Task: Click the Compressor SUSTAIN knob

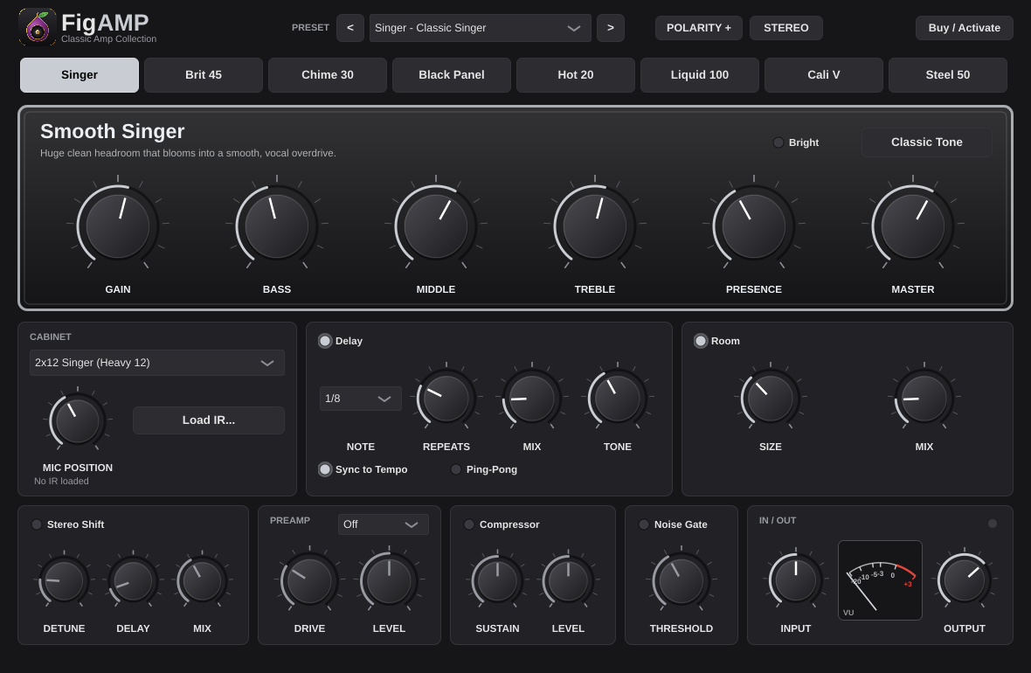Action: click(498, 581)
